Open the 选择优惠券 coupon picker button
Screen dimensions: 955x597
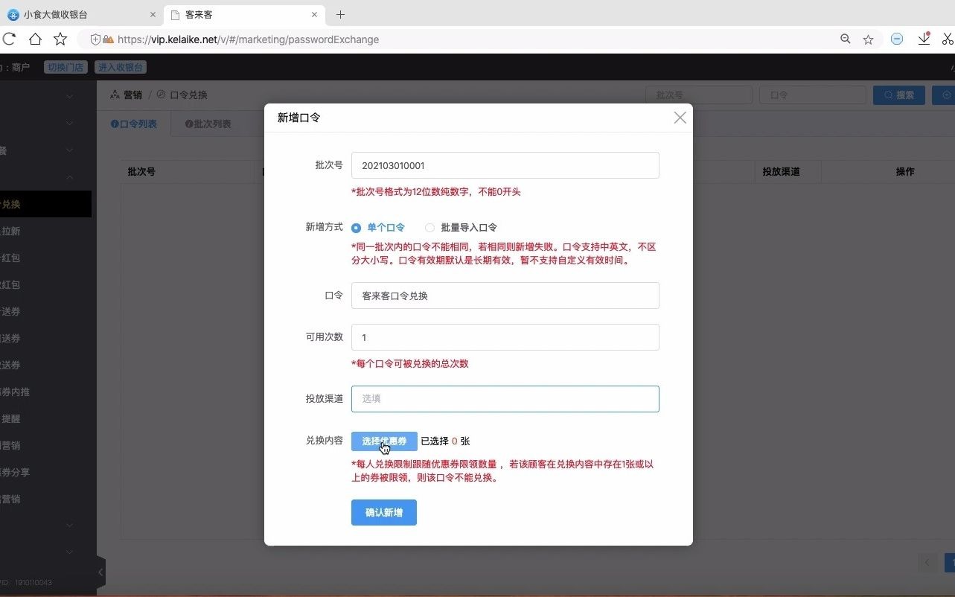pos(384,441)
